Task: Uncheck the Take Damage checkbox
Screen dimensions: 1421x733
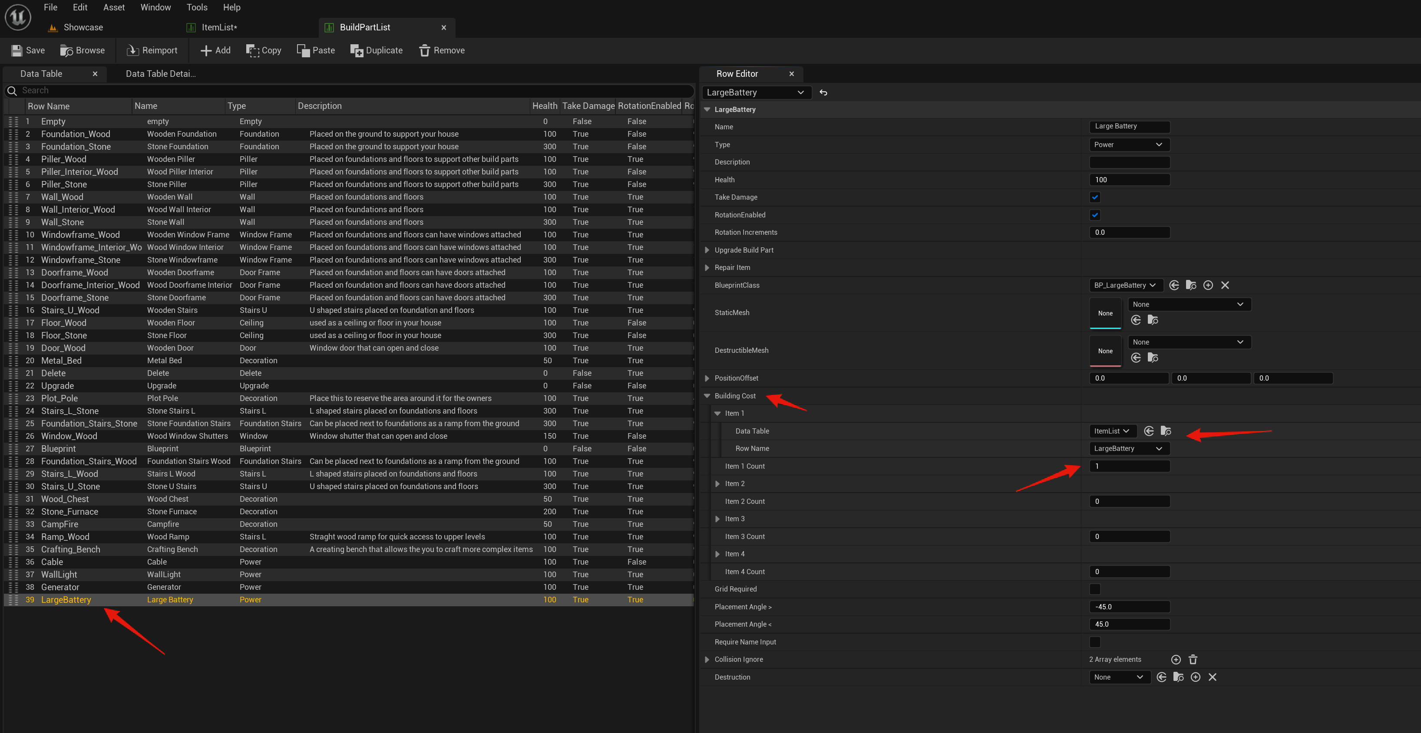Action: 1094,197
